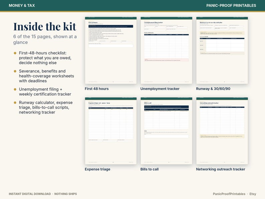Click the 'First 48 hours' caption
The width and height of the screenshot is (265, 199).
97,89
